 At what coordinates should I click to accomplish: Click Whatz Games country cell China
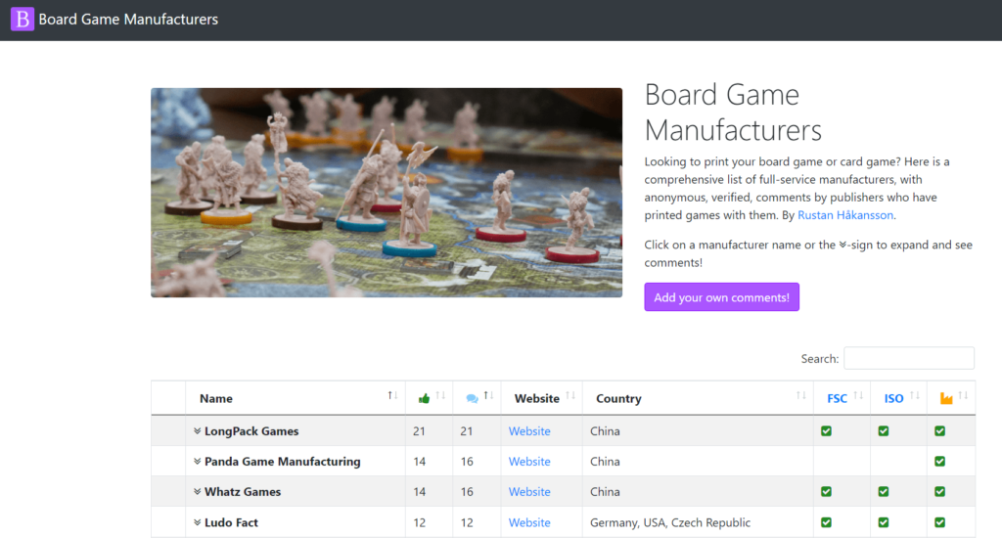605,492
